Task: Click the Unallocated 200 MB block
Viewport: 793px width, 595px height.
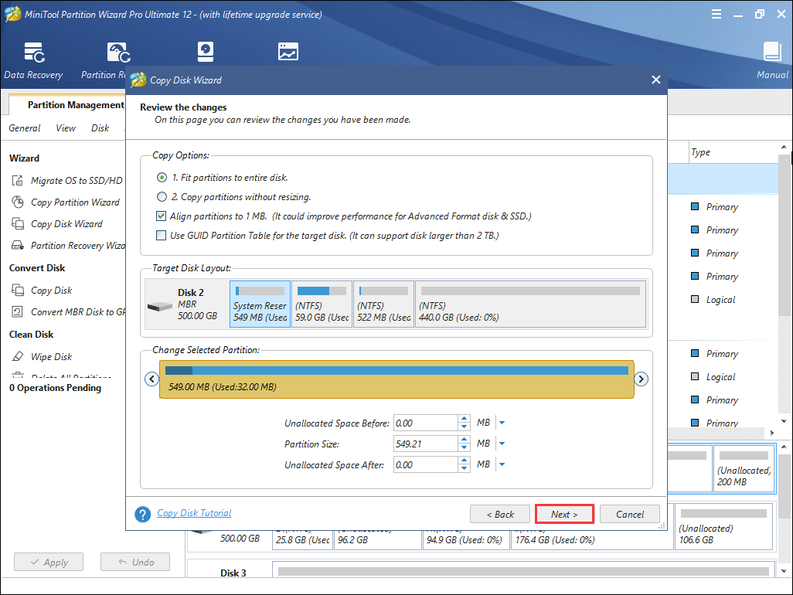Action: 744,468
